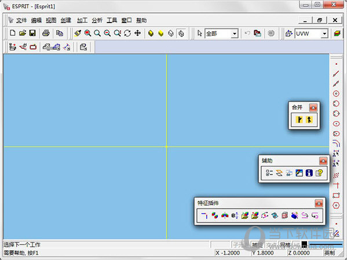Expand the 全部 selection filter dropdown
The width and height of the screenshot is (347, 260).
tap(234, 34)
